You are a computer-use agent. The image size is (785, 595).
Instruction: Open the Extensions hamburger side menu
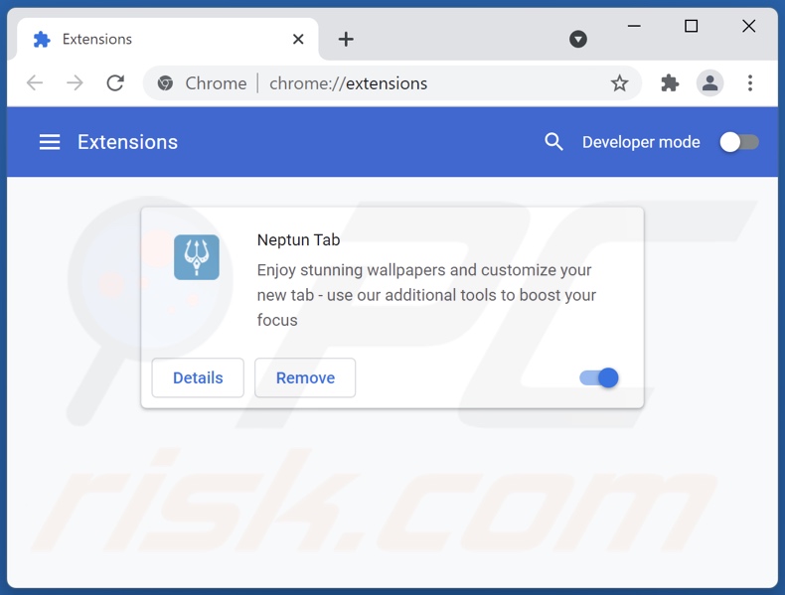click(50, 142)
